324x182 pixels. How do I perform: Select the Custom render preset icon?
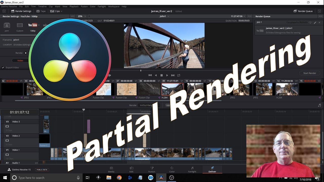pyautogui.click(x=20, y=25)
